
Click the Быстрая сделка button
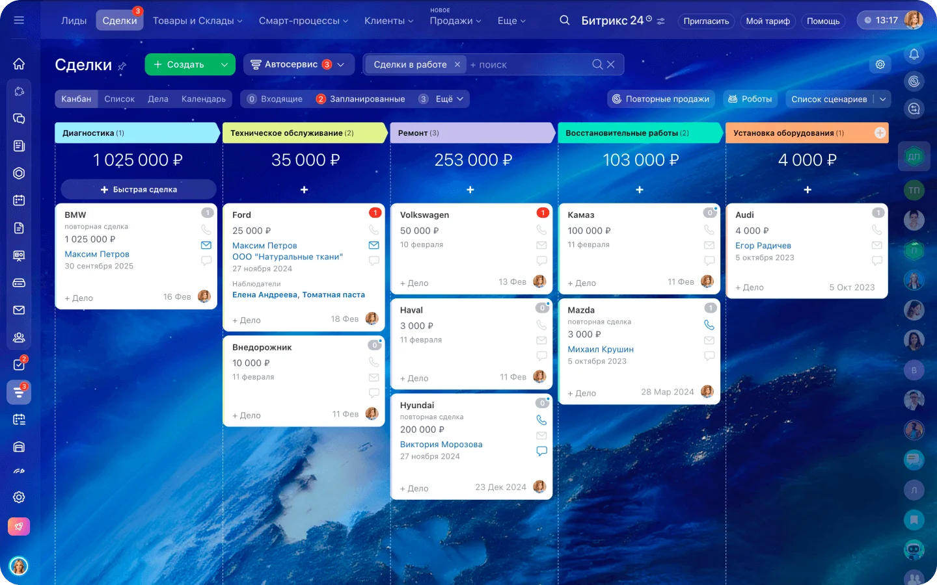click(x=139, y=189)
